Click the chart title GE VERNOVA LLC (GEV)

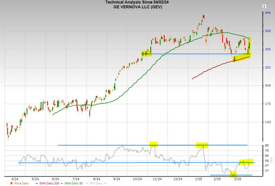point(137,8)
